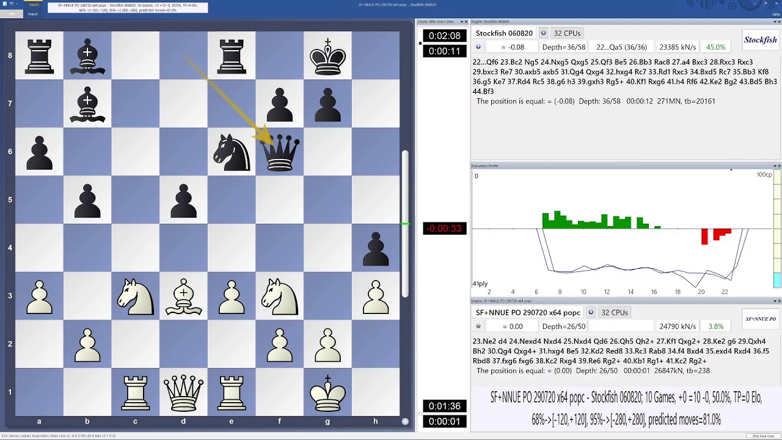
Task: Click the SF+NNUE PO 290720 engine name button
Action: [x=528, y=312]
